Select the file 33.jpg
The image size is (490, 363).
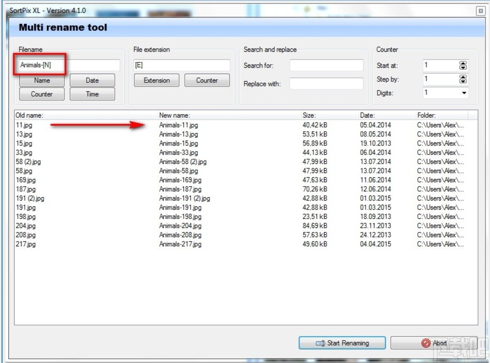24,152
